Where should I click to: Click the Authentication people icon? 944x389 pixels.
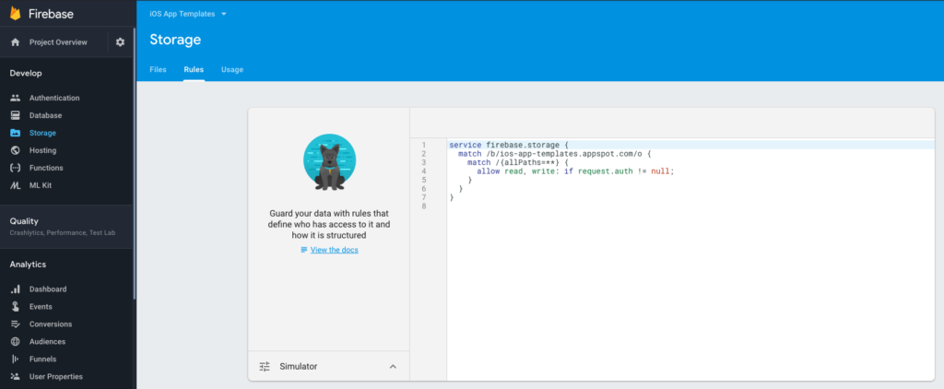pos(15,98)
